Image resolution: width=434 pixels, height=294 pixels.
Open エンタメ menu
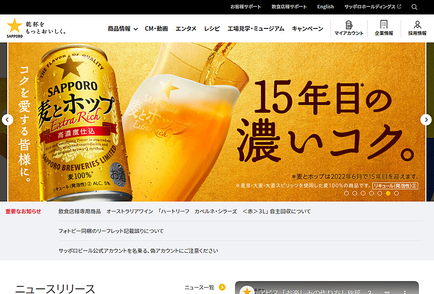186,29
